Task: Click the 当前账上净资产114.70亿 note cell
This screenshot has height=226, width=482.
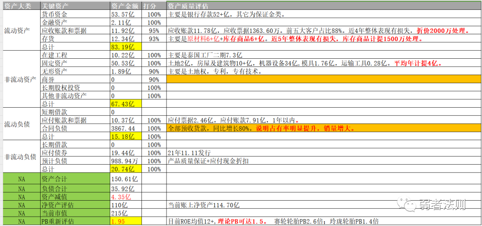Action: click(324, 205)
